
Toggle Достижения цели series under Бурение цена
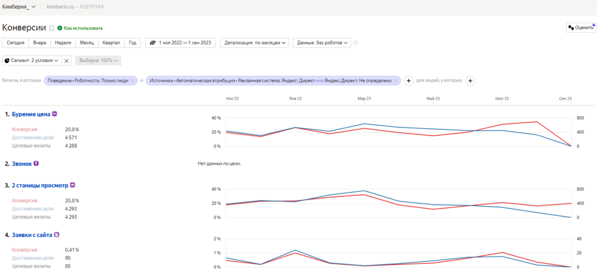click(x=33, y=138)
